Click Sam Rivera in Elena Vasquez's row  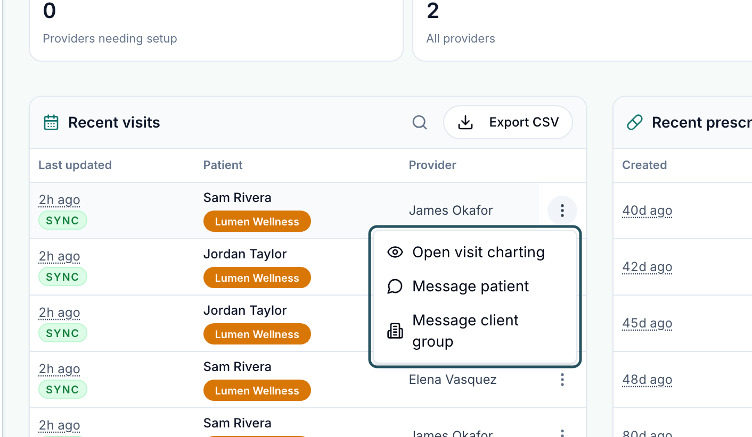237,367
